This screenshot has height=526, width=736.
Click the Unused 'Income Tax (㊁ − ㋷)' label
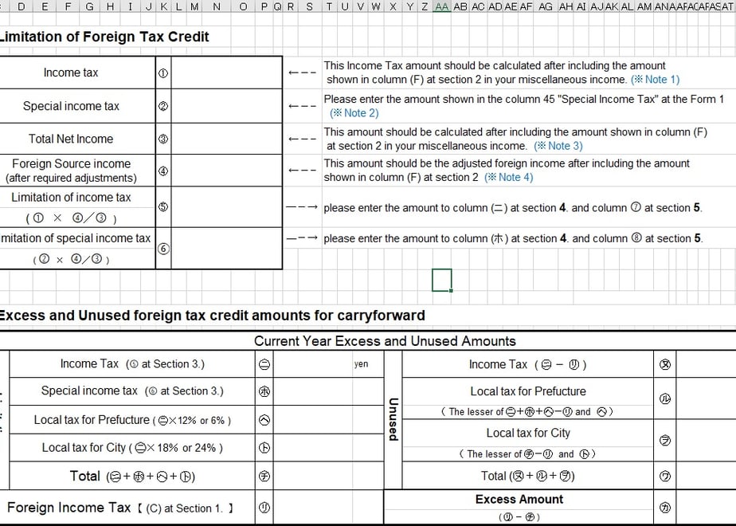tap(527, 364)
